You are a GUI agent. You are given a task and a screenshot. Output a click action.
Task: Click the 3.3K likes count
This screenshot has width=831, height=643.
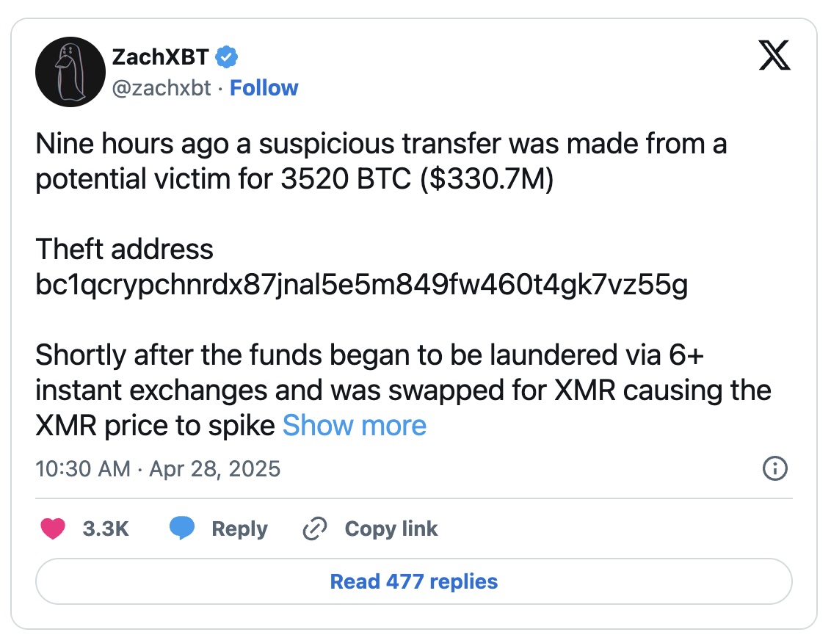click(106, 528)
